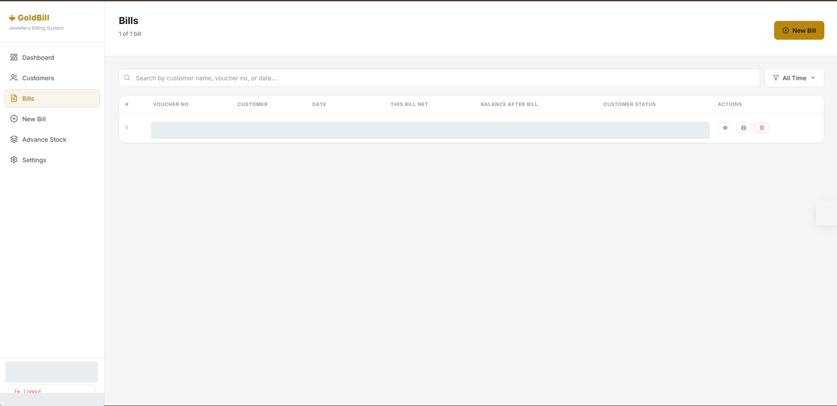Viewport: 837px width, 406px height.
Task: Open New Bill from sidebar
Action: tap(52, 119)
